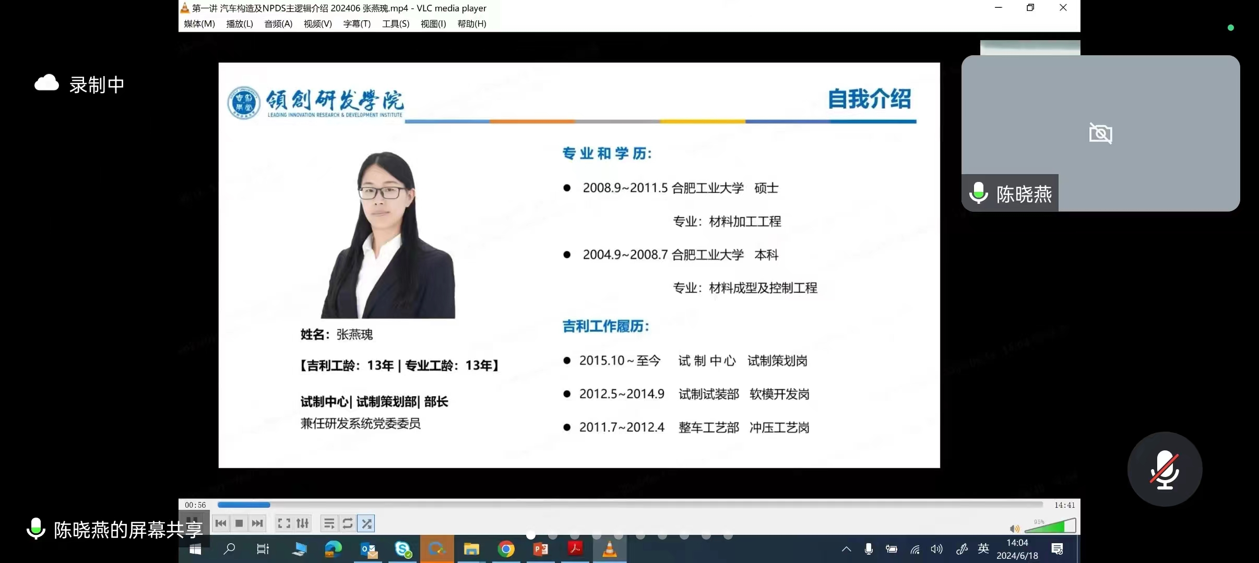Toggle VLC loop repeat button
This screenshot has width=1259, height=563.
click(x=348, y=523)
